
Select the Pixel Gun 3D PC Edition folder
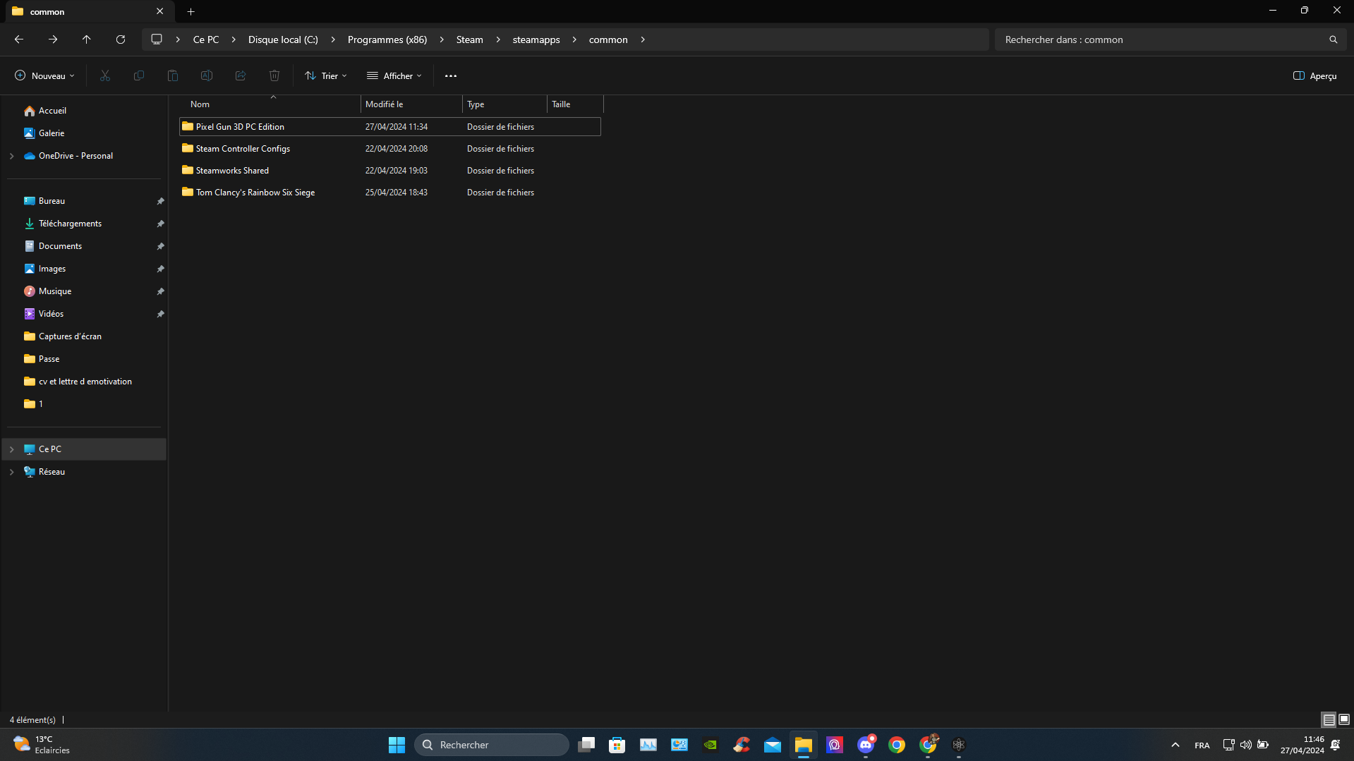[390, 127]
